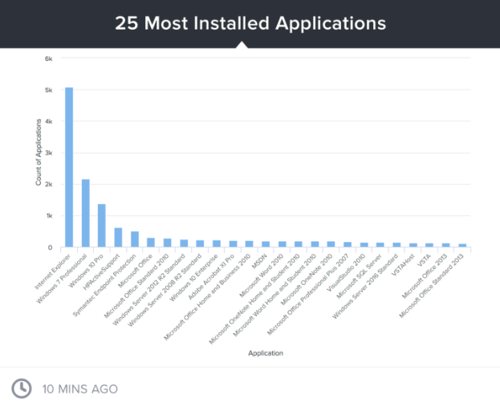Click the Windows 10 Enterprise bar
Image resolution: width=500 pixels, height=406 pixels.
[x=217, y=243]
